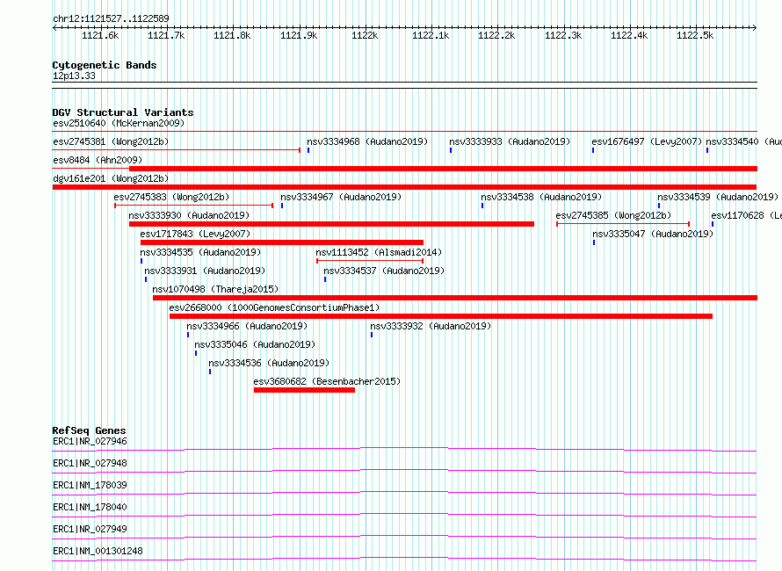The height and width of the screenshot is (571, 782).
Task: Open esv3680682 (Besenbacher2015) label
Action: (x=327, y=381)
